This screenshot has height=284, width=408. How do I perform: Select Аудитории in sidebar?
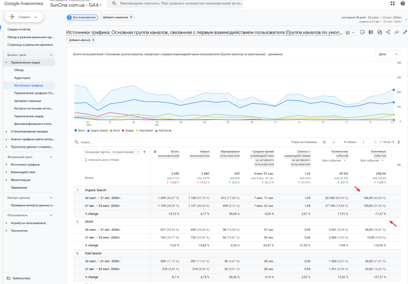pos(22,78)
